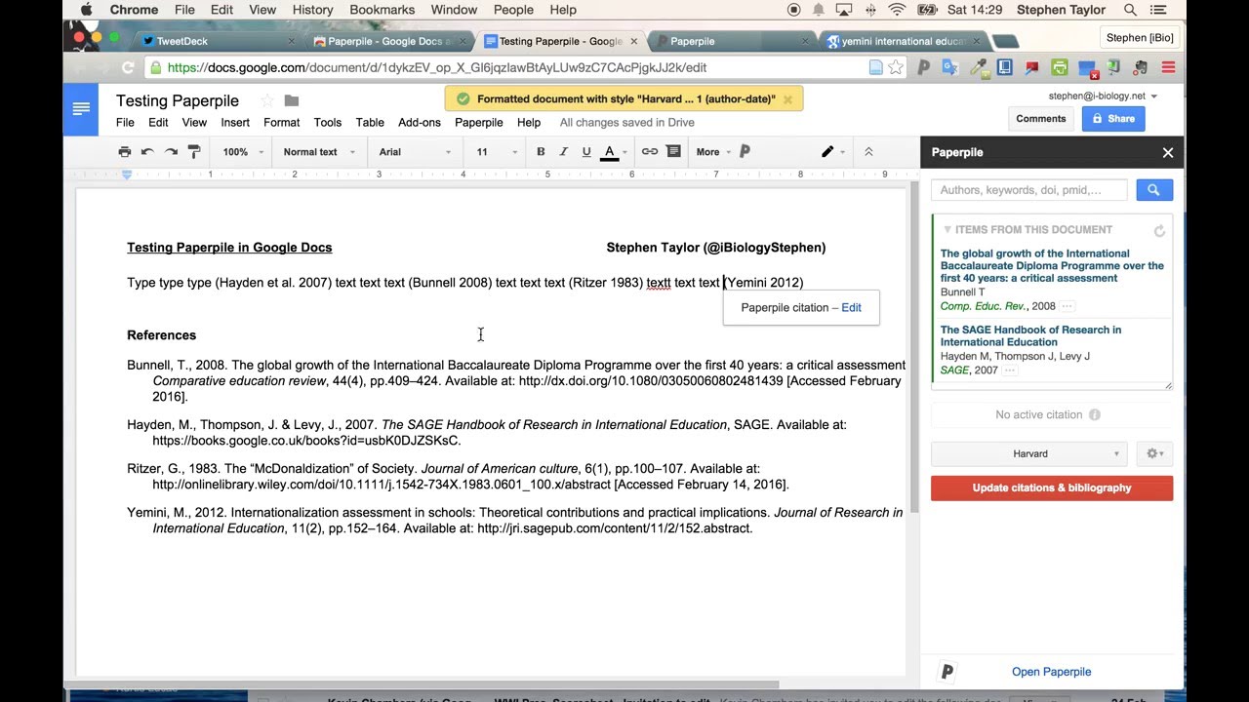Open the Paperpile gear settings menu

[1155, 453]
